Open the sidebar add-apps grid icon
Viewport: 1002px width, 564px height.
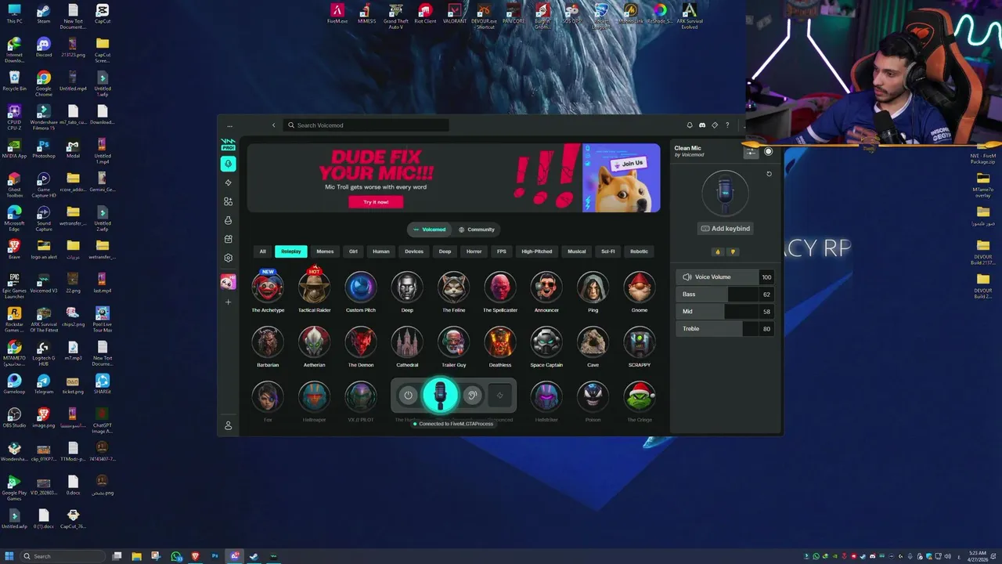[228, 201]
